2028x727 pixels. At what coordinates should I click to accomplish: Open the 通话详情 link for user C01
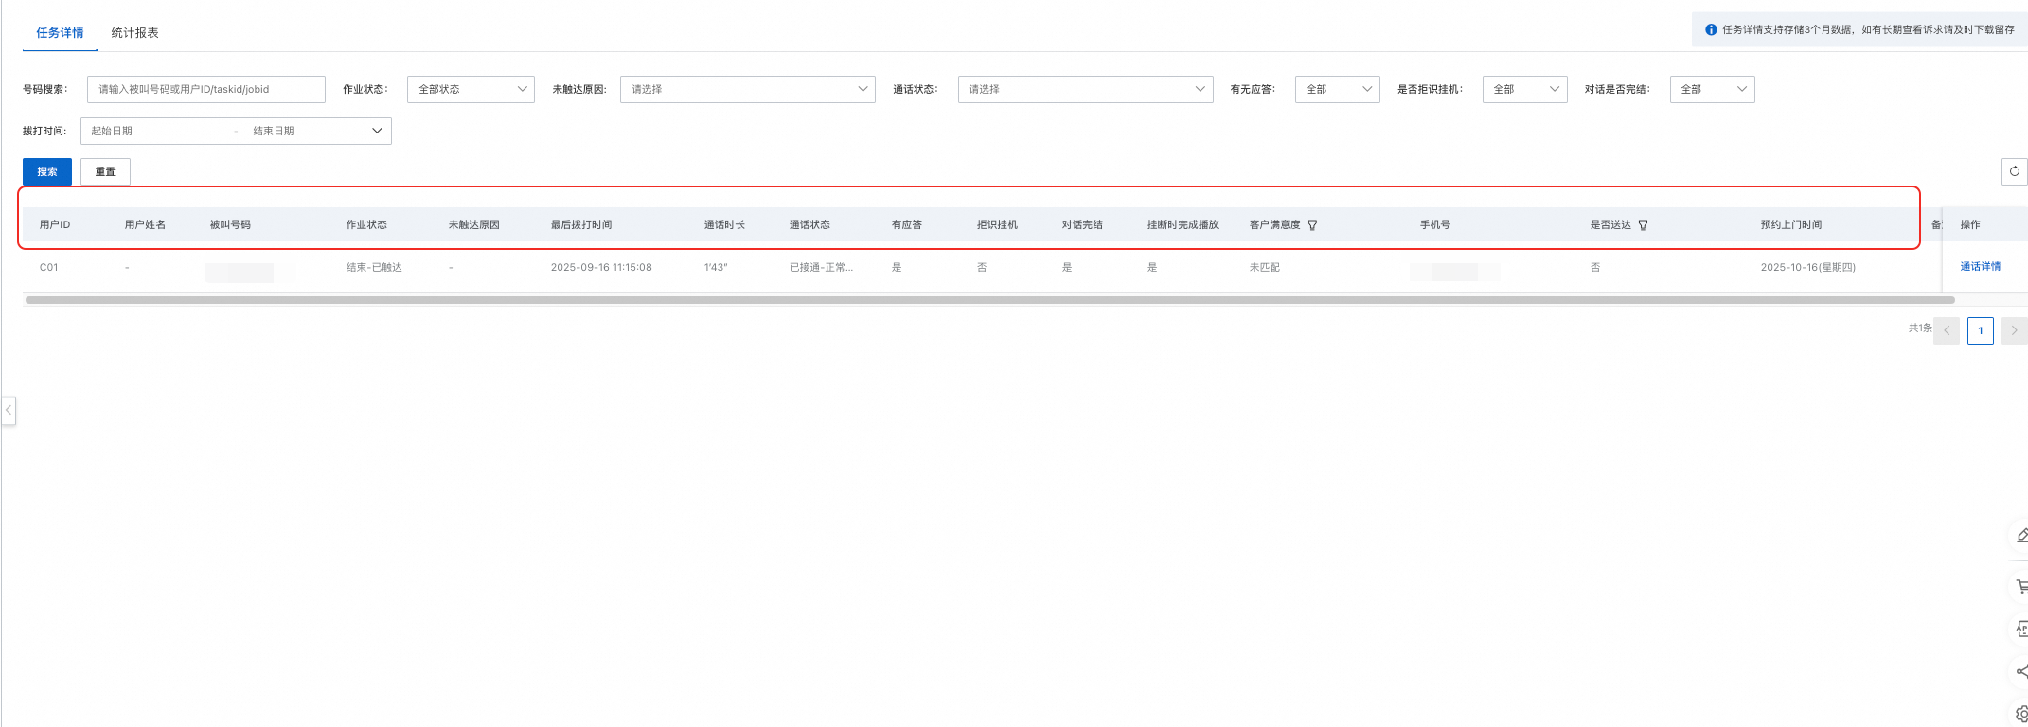point(1980,267)
